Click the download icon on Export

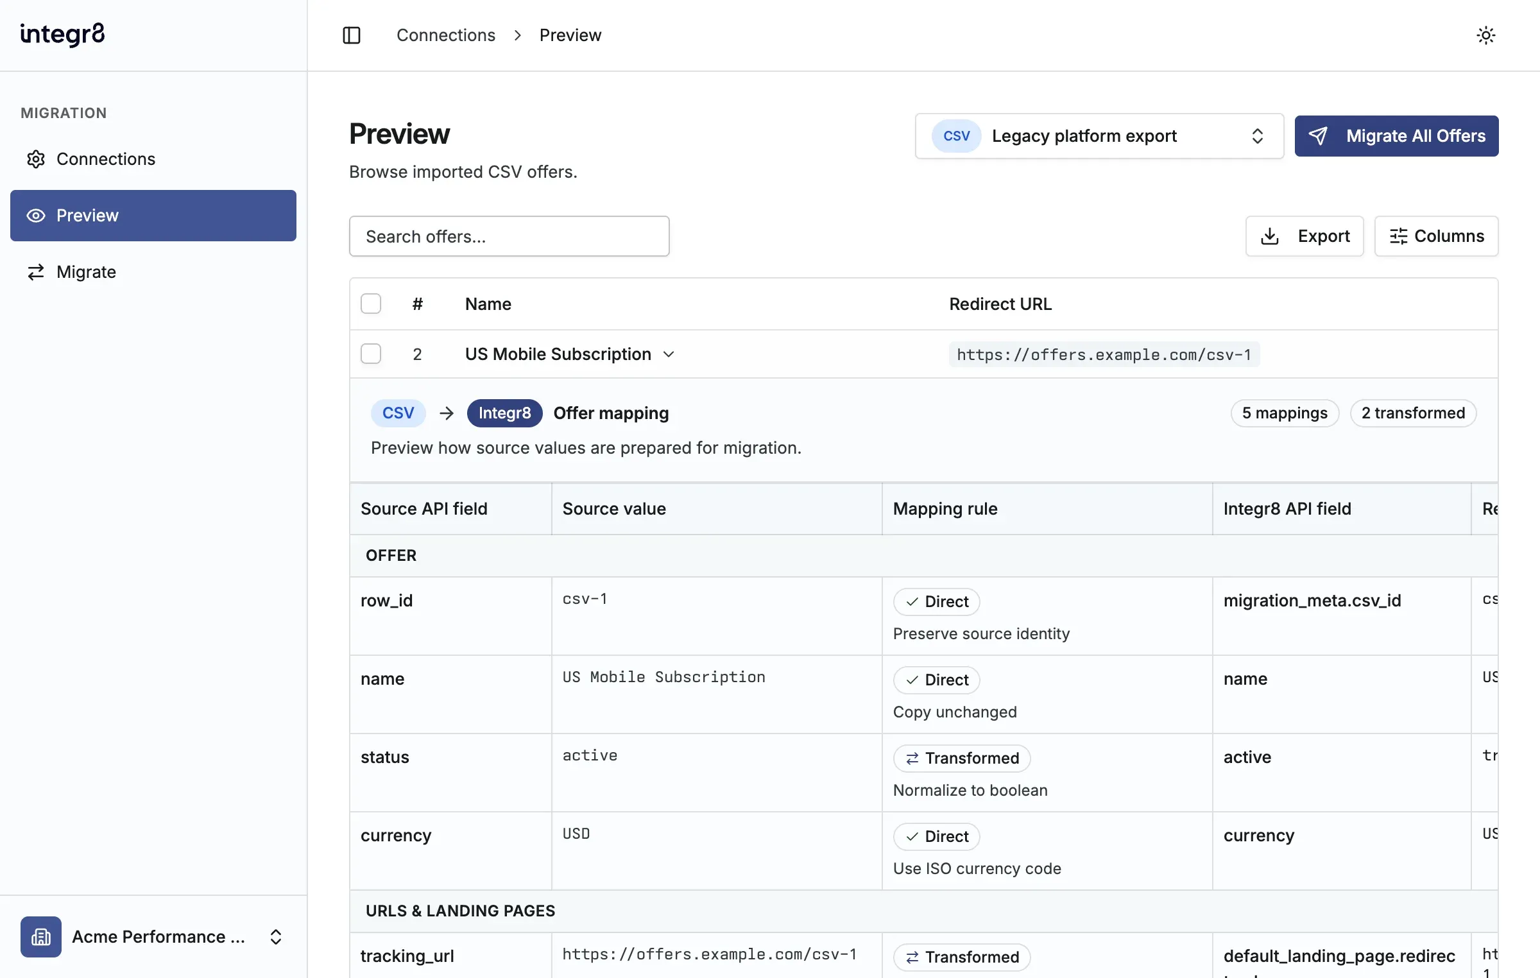[x=1270, y=236]
